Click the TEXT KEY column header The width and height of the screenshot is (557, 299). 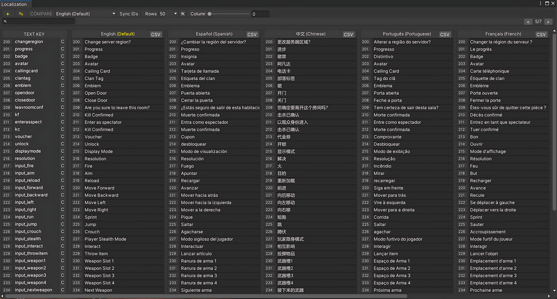(34, 34)
